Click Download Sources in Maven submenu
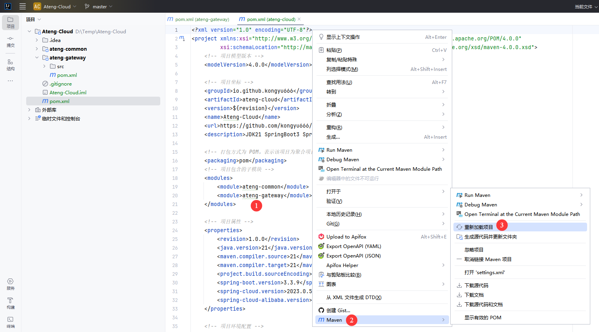The height and width of the screenshot is (332, 599). [476, 285]
